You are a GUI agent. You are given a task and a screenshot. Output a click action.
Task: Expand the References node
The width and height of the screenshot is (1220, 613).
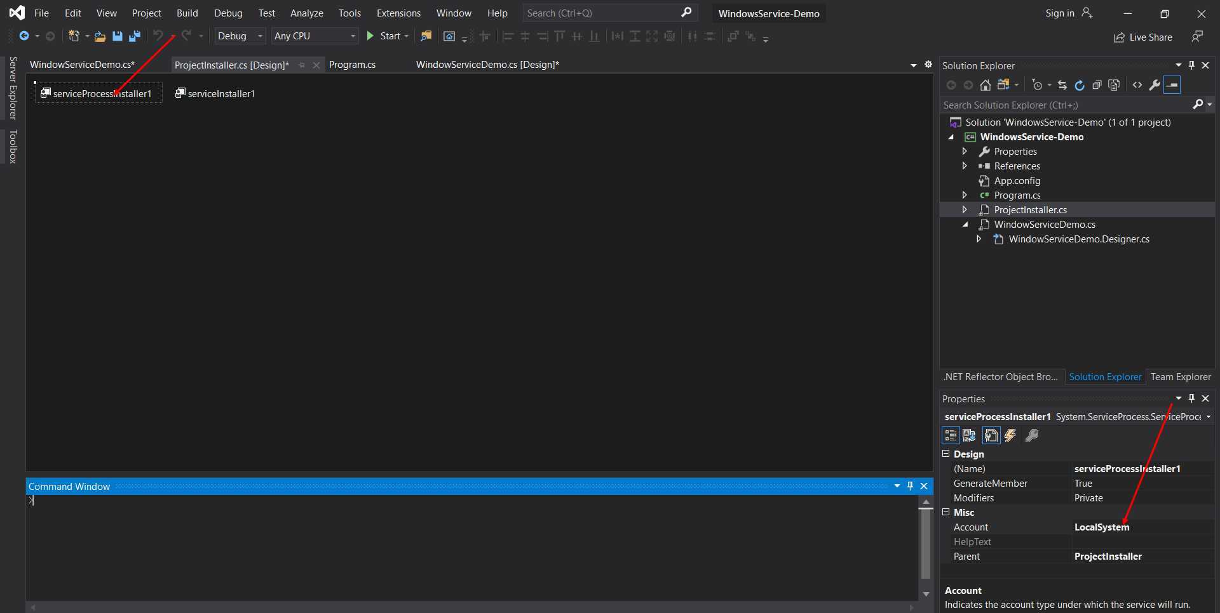pyautogui.click(x=965, y=166)
